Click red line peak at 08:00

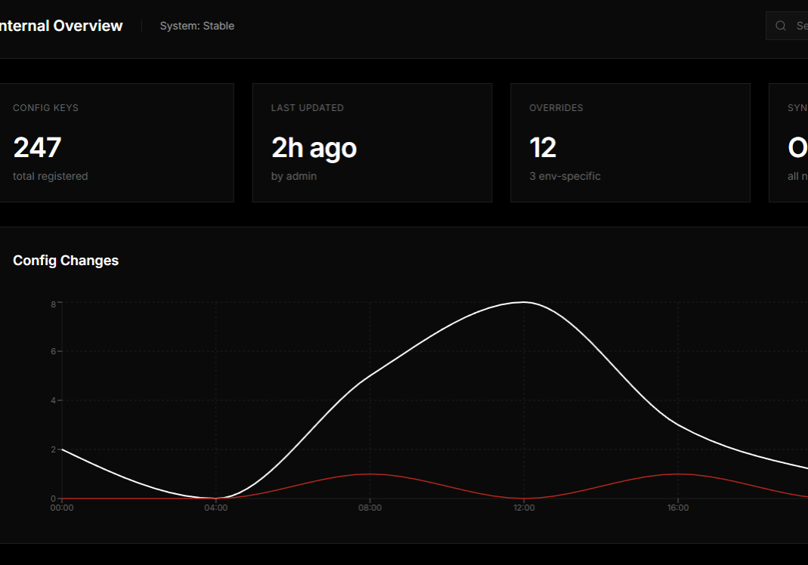tap(370, 474)
